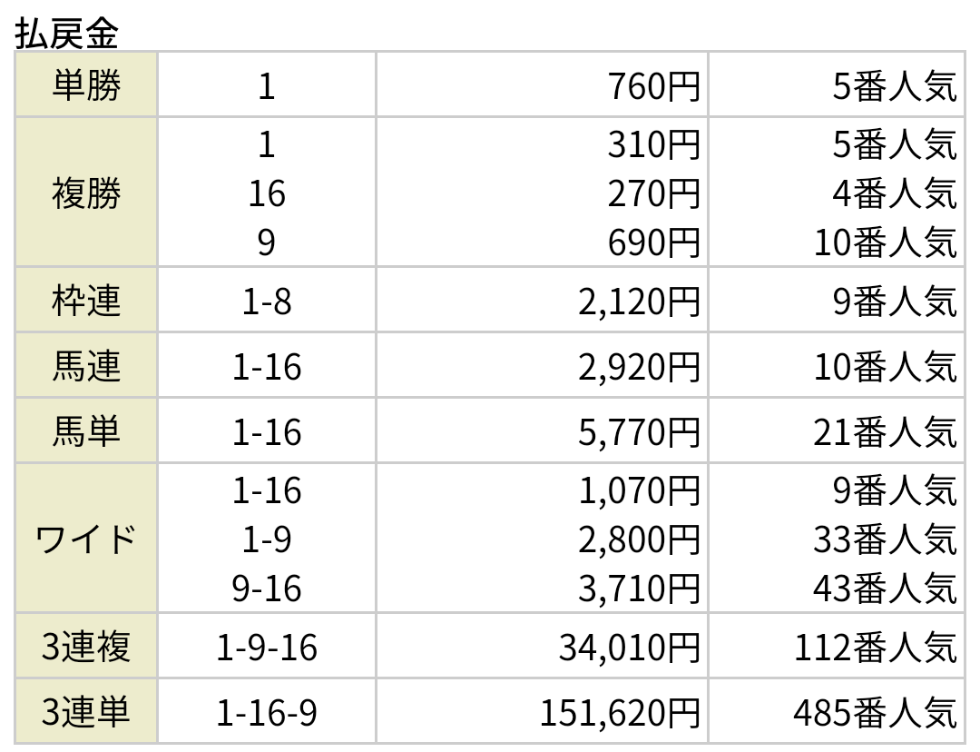The width and height of the screenshot is (980, 752).
Task: Select the 馬連 row label cell
Action: tap(86, 366)
